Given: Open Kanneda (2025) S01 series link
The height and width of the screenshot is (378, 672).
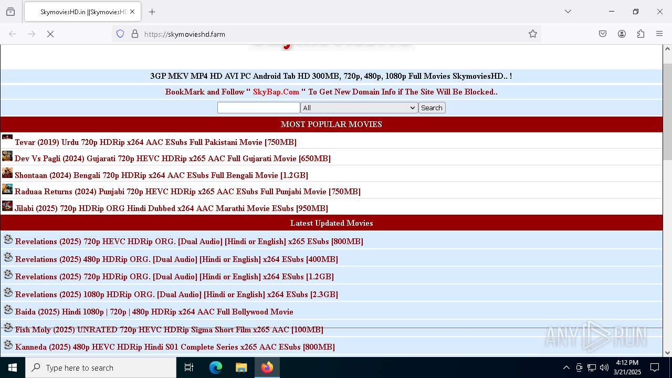Looking at the screenshot, I should (x=175, y=347).
